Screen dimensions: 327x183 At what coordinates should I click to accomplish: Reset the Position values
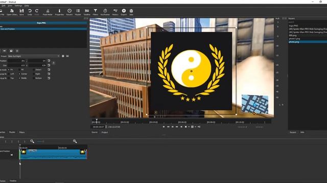pos(49,60)
